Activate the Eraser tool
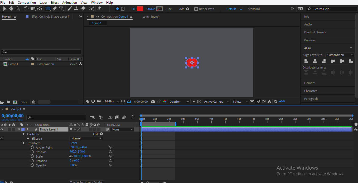The width and height of the screenshot is (358, 183). pos(83,9)
